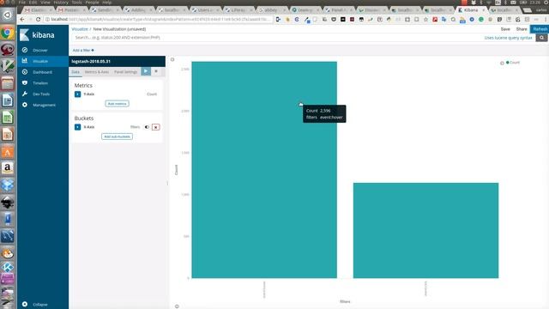Image resolution: width=549 pixels, height=309 pixels.
Task: Switch to the Panel Settings tab
Action: coord(126,72)
